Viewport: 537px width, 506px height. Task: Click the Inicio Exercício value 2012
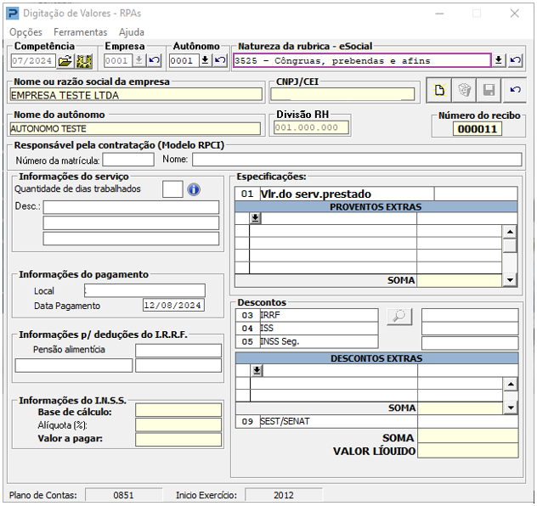[x=284, y=495]
